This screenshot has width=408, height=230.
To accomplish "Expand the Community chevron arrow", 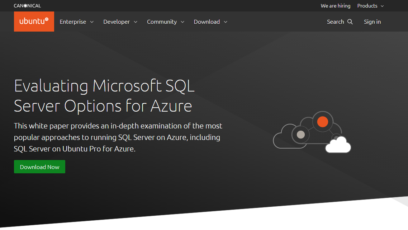I will (x=182, y=22).
